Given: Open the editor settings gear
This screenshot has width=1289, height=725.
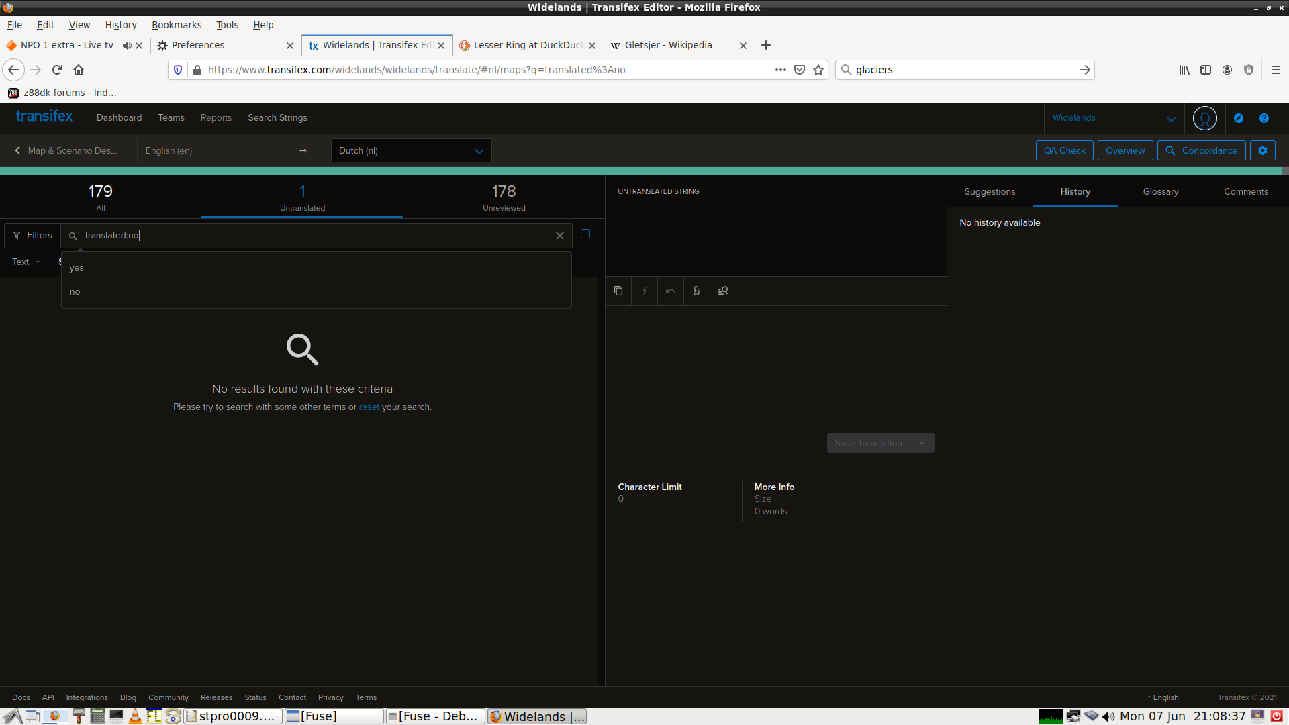Looking at the screenshot, I should tap(1263, 151).
